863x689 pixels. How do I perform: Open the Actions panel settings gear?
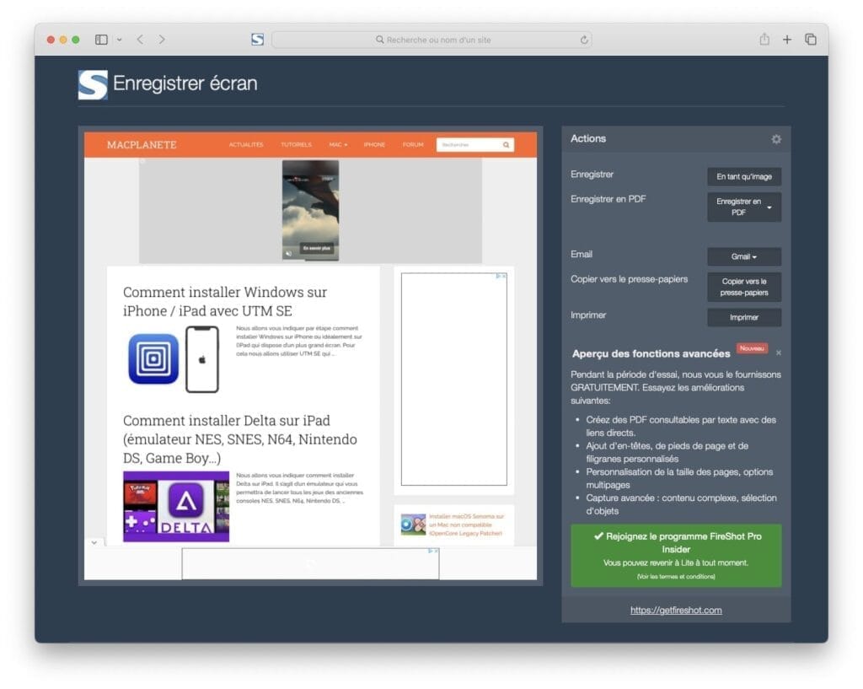tap(776, 139)
